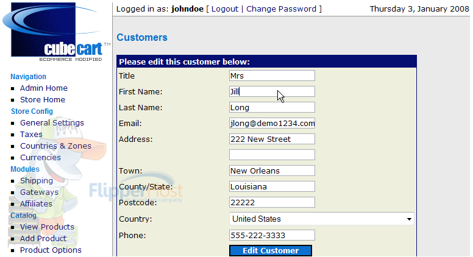Click the CubeCart logo image
Image resolution: width=473 pixels, height=257 pixels.
tap(57, 32)
